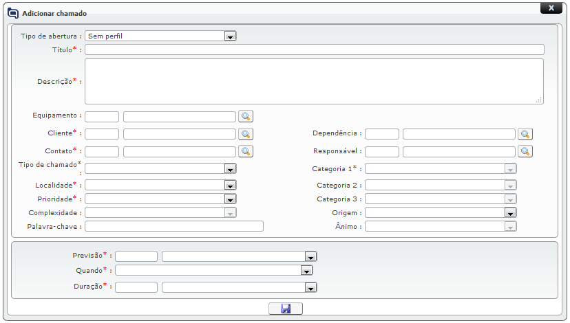Expand the Origem dropdown
Image resolution: width=570 pixels, height=323 pixels.
coord(441,212)
